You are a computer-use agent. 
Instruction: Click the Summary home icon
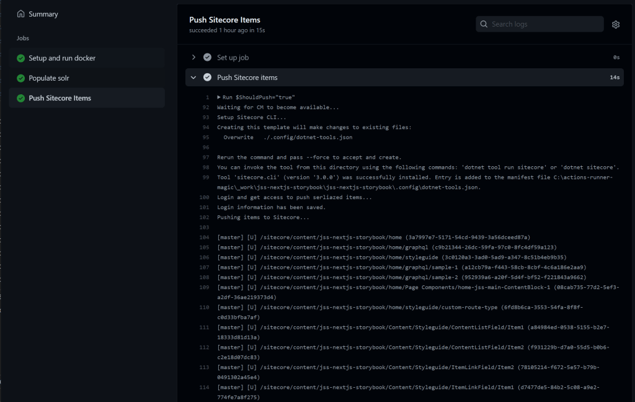[21, 14]
